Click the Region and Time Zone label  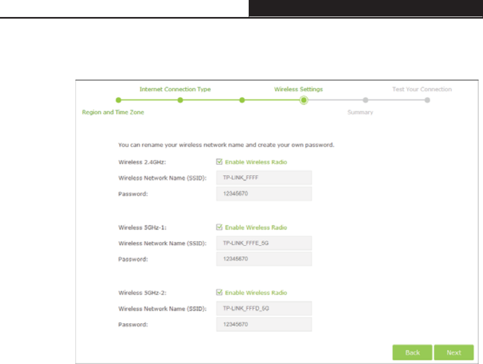pos(113,112)
